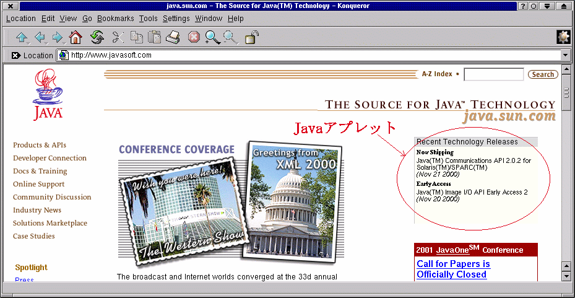Image resolution: width=575 pixels, height=298 pixels.
Task: Open the Tools menu
Action: [x=148, y=19]
